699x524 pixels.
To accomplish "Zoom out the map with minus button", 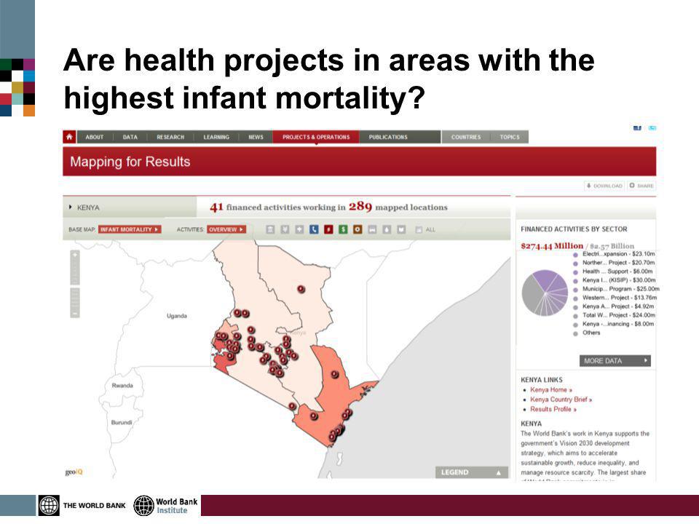I will click(x=75, y=314).
